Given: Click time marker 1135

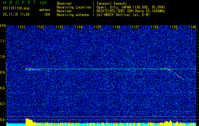Looking at the screenshot, I should point(97,27).
